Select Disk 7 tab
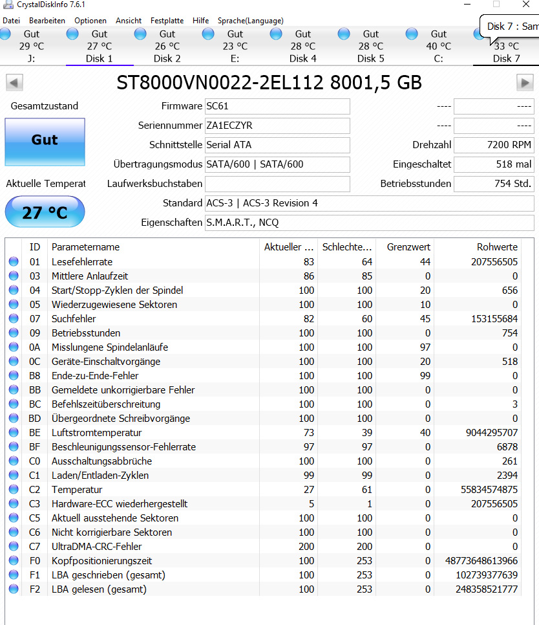Image resolution: width=539 pixels, height=625 pixels. click(506, 52)
